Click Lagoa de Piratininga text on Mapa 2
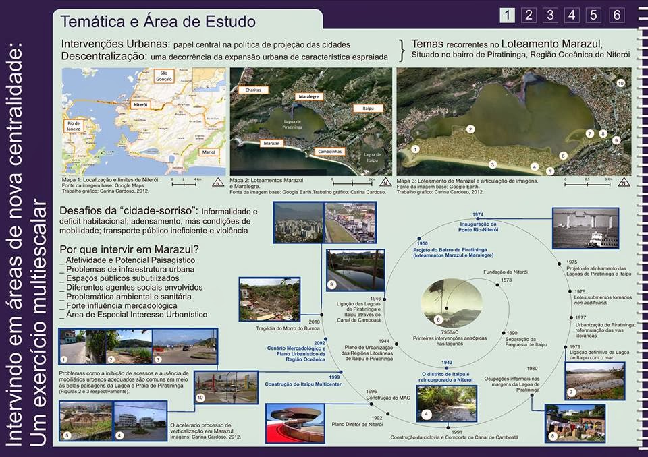Screen dimensions: 648x457 [x=292, y=124]
